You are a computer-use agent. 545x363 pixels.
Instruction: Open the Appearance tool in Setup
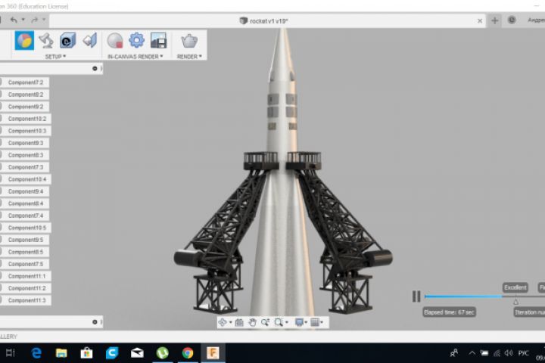pyautogui.click(x=24, y=40)
